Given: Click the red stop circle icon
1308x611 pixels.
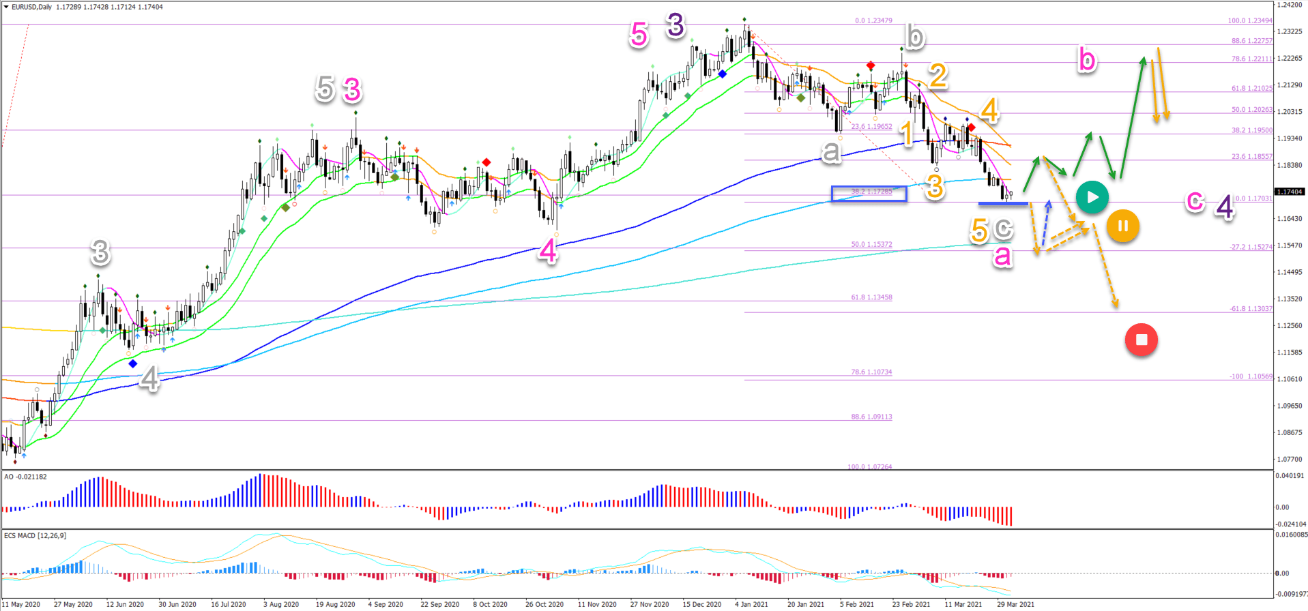Looking at the screenshot, I should coord(1141,340).
